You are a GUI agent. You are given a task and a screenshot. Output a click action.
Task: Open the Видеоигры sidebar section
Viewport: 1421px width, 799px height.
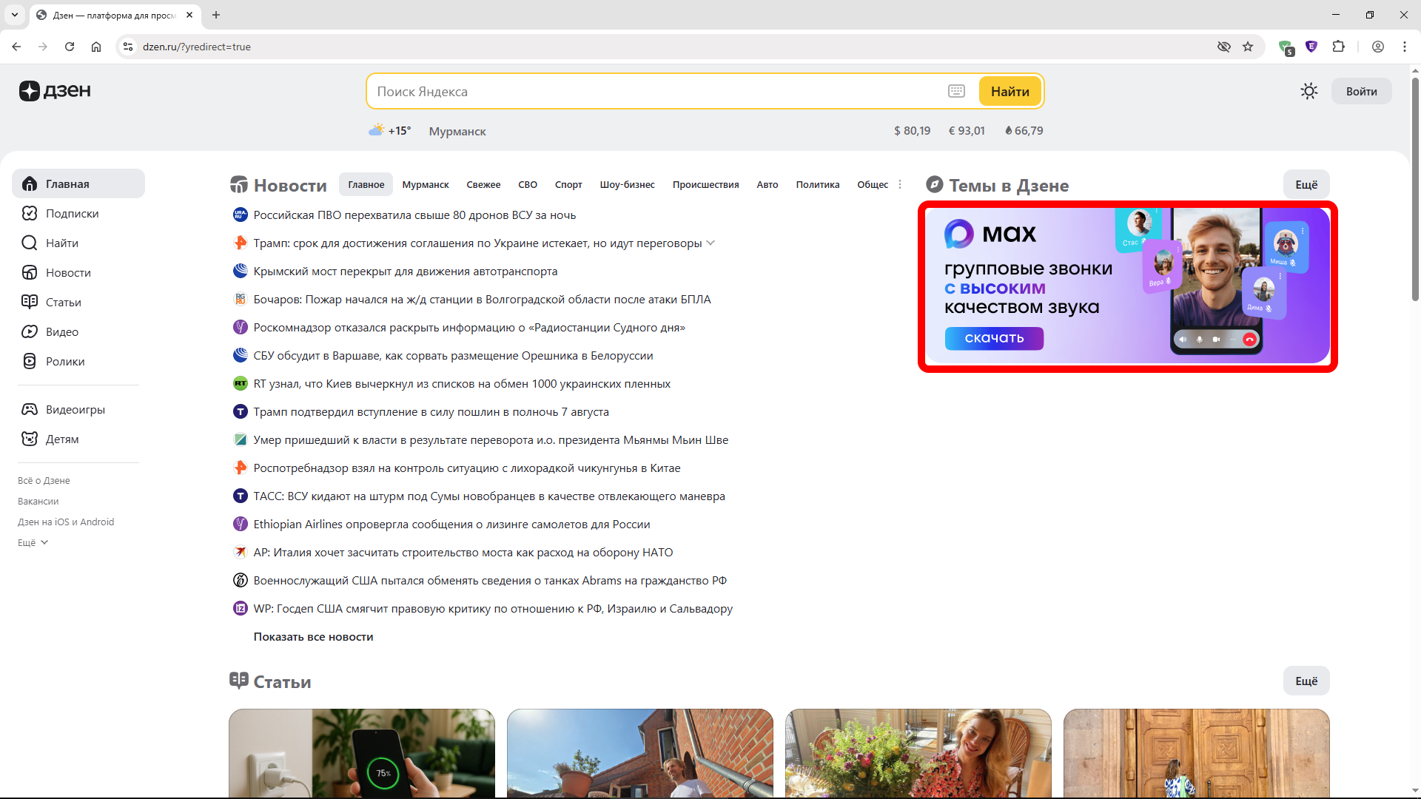[x=75, y=409]
